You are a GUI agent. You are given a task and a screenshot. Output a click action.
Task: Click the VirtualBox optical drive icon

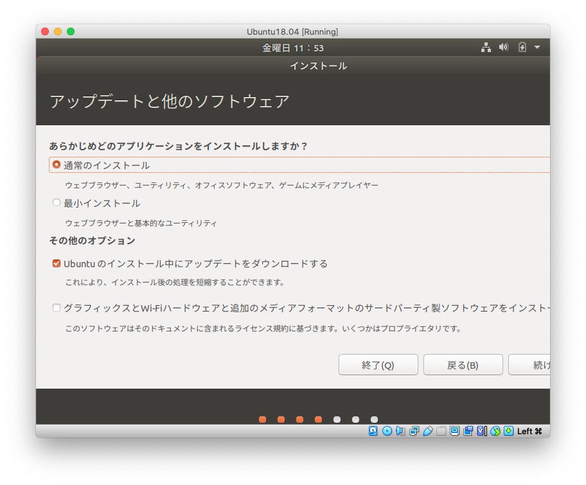[x=386, y=430]
